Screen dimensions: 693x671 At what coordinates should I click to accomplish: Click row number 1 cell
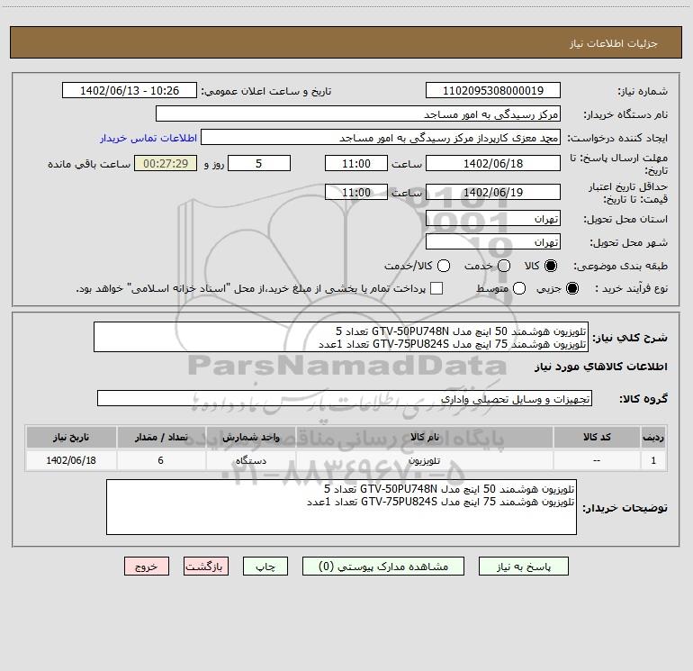[x=653, y=460]
